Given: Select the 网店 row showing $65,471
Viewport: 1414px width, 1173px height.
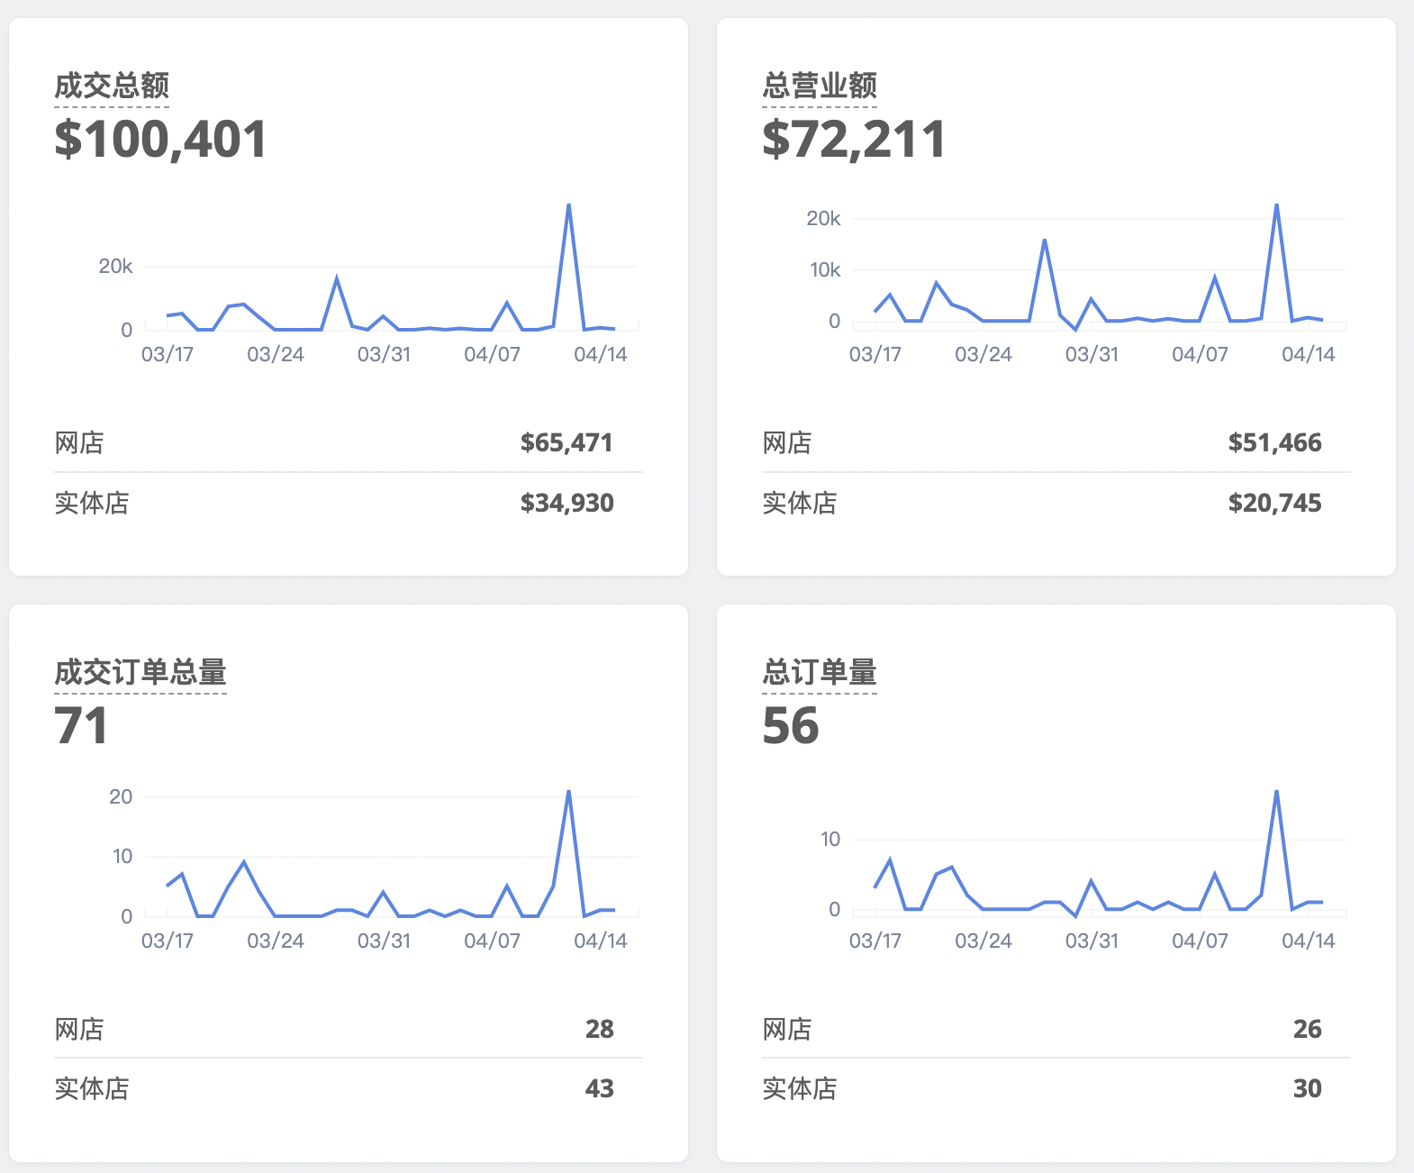Looking at the screenshot, I should (349, 442).
